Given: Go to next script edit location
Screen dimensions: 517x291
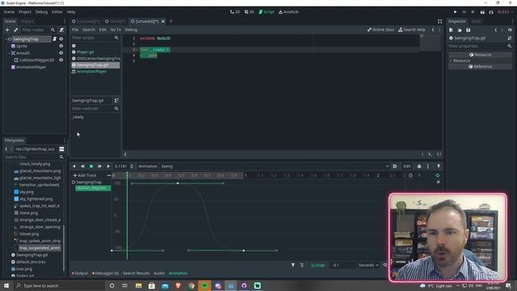Looking at the screenshot, I should pos(439,30).
